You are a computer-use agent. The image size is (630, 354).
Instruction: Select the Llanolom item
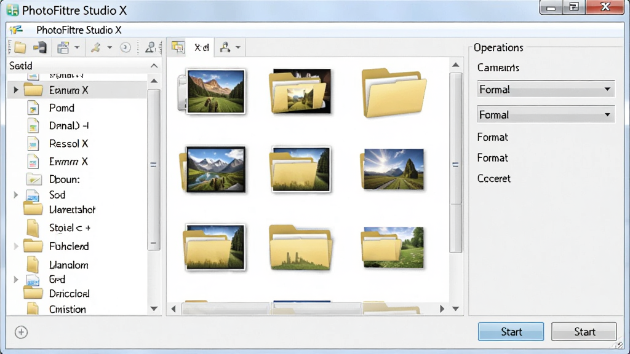coord(69,265)
